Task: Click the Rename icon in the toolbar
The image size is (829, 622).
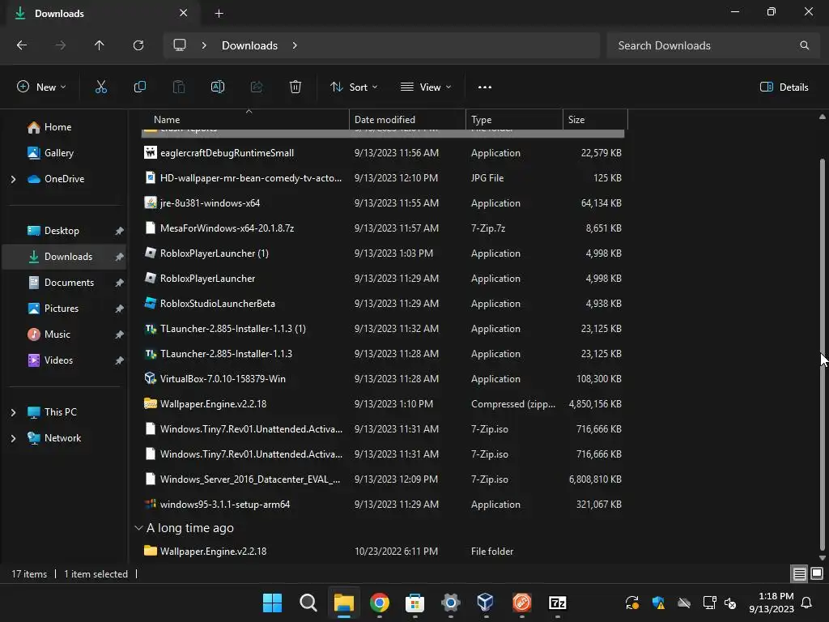Action: 218,87
